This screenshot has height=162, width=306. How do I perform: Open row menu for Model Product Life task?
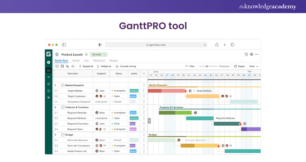(x=144, y=151)
